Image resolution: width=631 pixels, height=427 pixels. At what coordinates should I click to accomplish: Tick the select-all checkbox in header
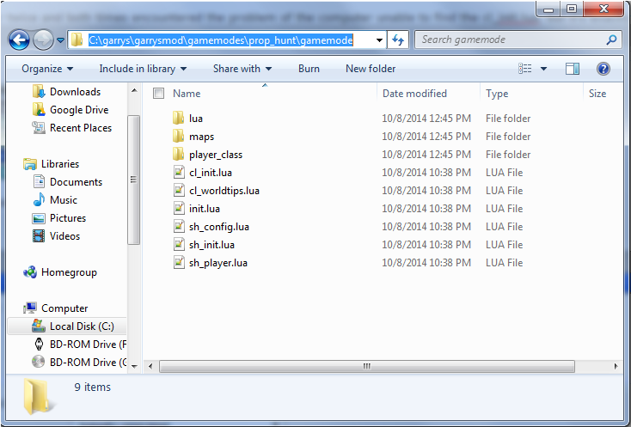(158, 94)
